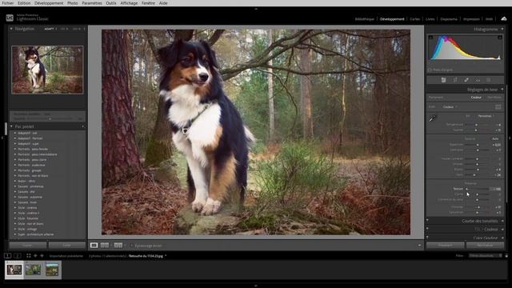
Task: Toggle TSL / Couleur panel switch
Action: [427, 230]
